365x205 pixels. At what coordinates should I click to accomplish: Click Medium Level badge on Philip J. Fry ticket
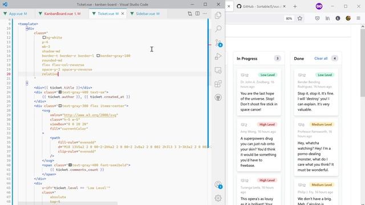click(x=322, y=184)
